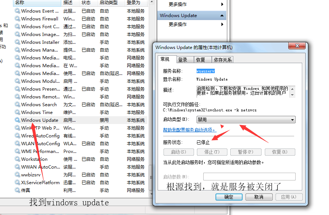The width and height of the screenshot is (329, 215).
Task: Expand 更多操作 submenu under Windows Update
Action: pos(222,25)
